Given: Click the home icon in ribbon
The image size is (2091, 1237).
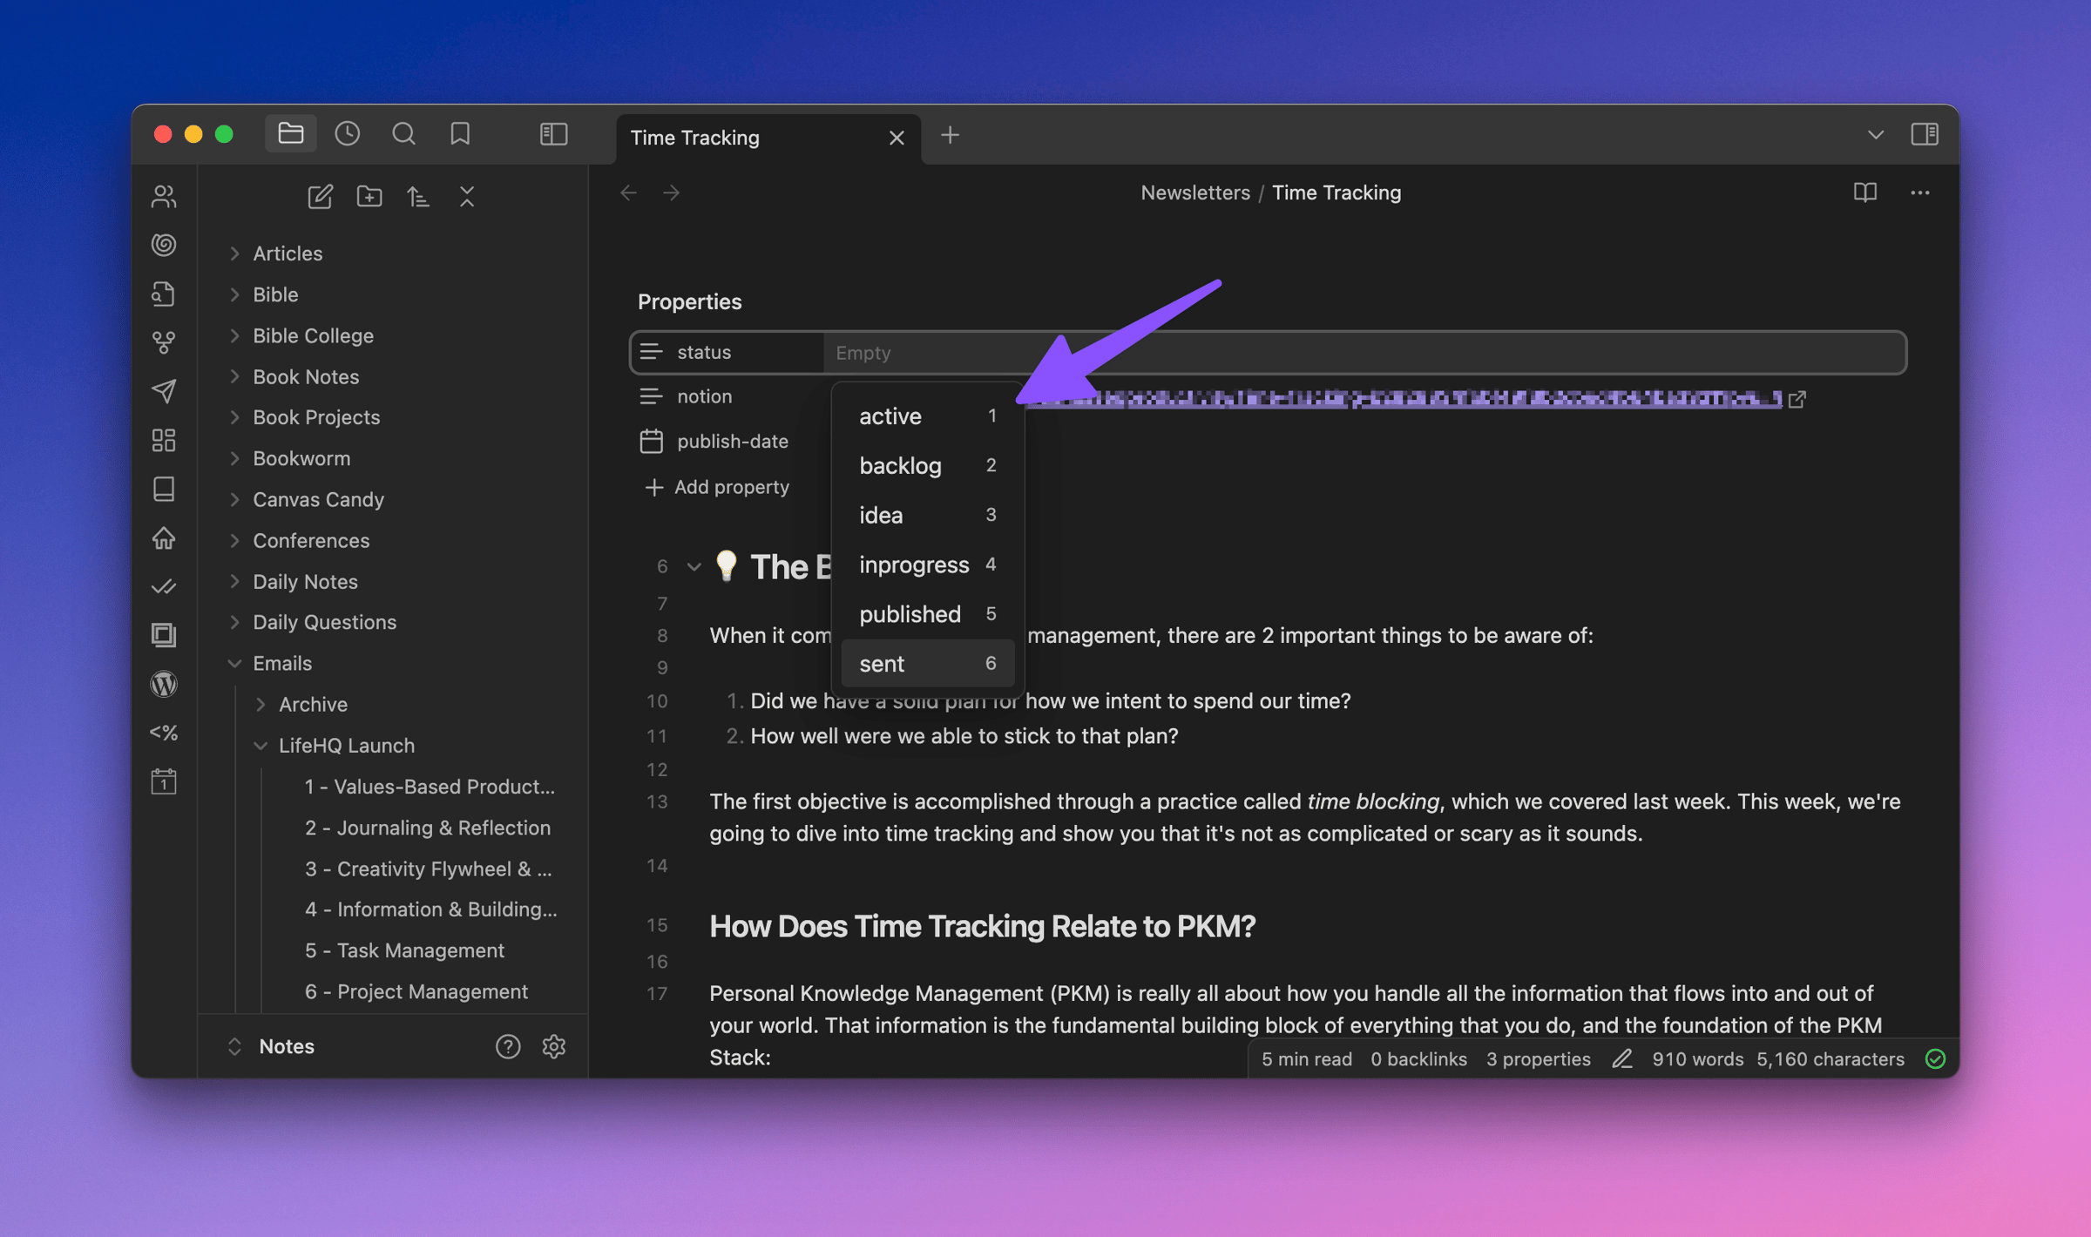Looking at the screenshot, I should pyautogui.click(x=164, y=537).
